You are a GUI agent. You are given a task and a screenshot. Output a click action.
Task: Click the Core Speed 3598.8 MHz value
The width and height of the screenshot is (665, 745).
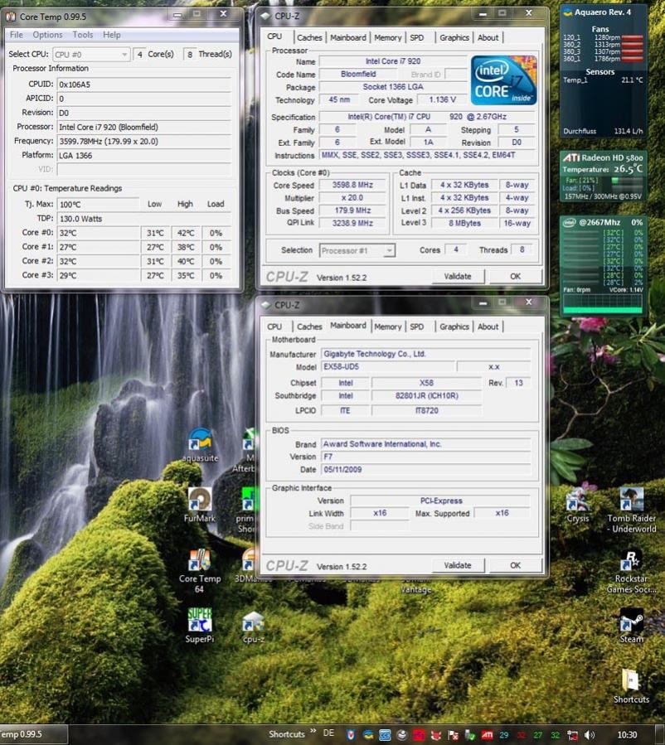tap(352, 186)
